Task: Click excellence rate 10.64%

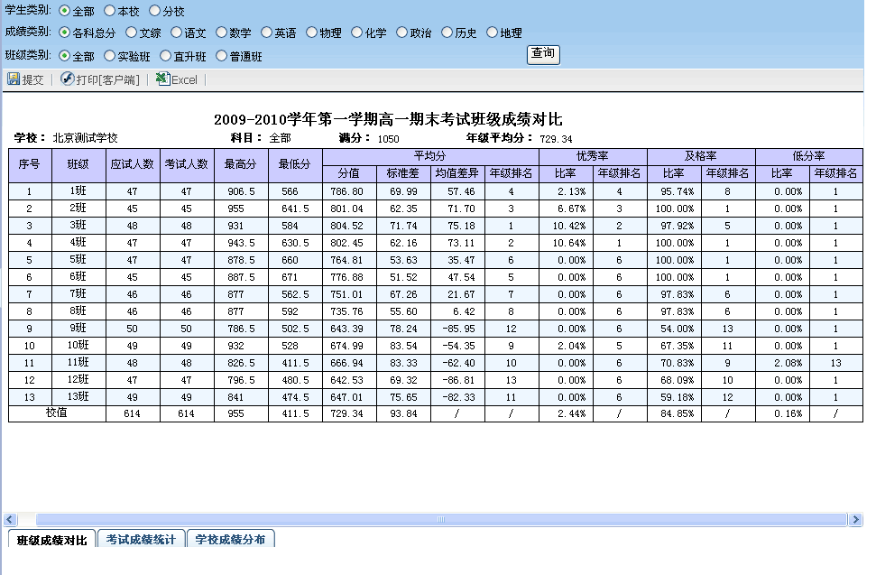Action: click(x=569, y=243)
